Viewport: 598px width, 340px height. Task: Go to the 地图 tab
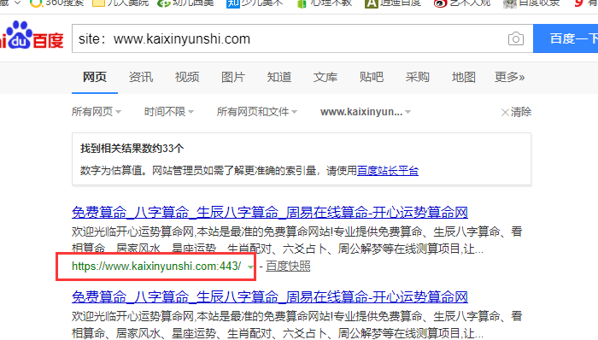coord(464,77)
